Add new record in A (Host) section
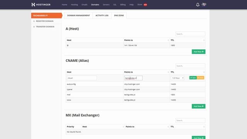The width and height of the screenshot is (247, 139). point(198,52)
